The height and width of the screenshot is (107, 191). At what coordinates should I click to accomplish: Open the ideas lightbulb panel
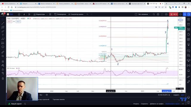coord(189,45)
